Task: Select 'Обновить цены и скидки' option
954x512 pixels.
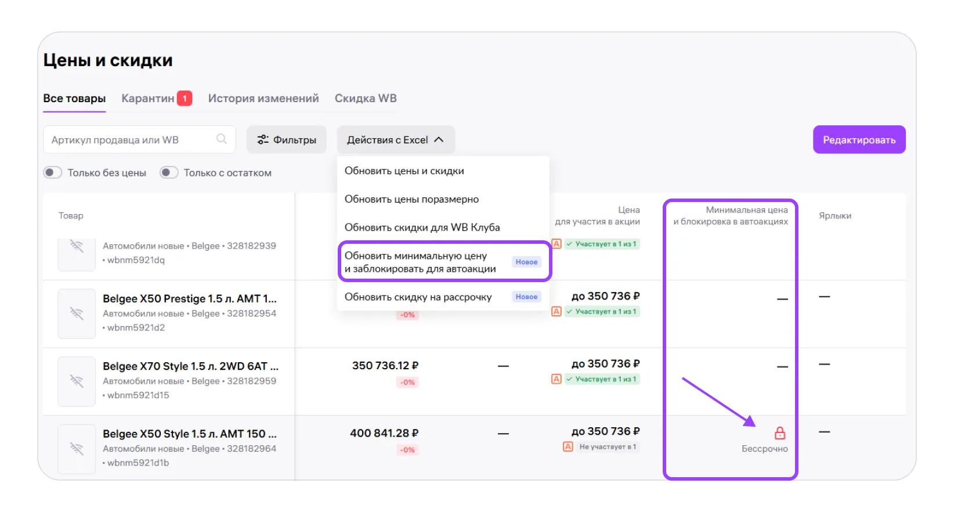Action: pos(404,171)
